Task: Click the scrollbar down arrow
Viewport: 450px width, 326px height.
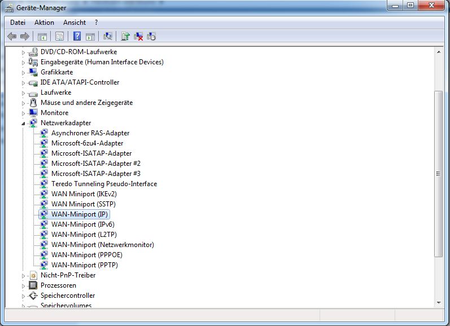Action: coord(439,302)
